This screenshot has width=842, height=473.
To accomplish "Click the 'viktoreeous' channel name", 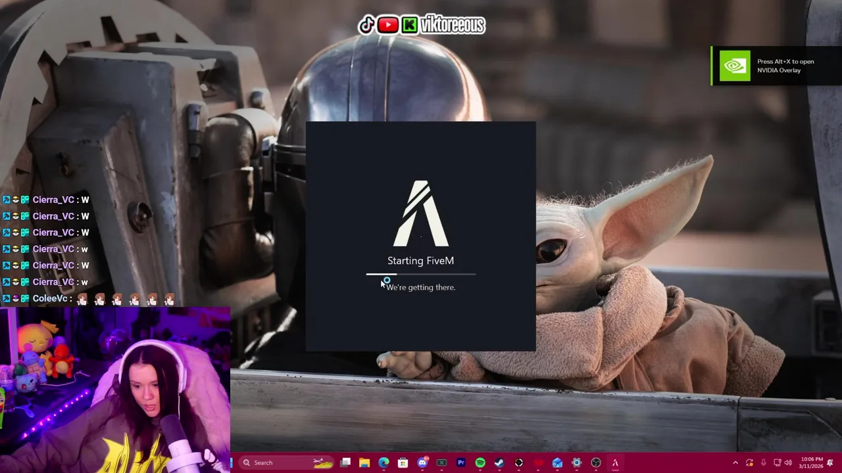I will point(453,25).
